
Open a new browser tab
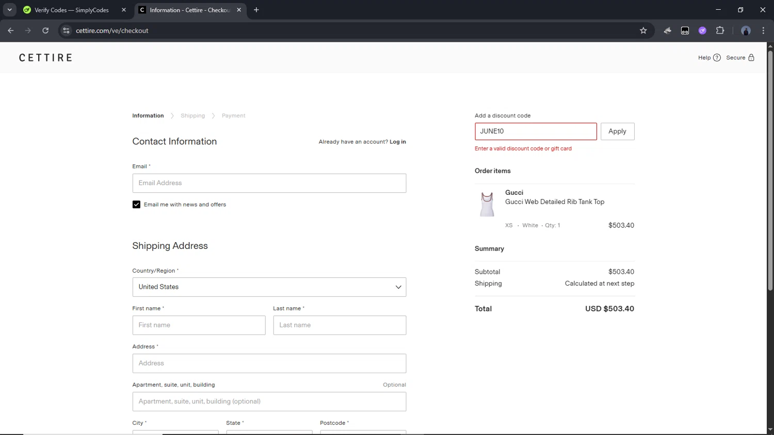pos(256,10)
